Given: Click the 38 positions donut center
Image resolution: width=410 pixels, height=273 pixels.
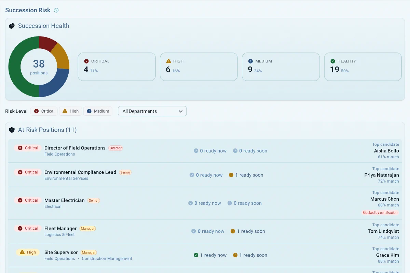Looking at the screenshot, I should click(39, 67).
